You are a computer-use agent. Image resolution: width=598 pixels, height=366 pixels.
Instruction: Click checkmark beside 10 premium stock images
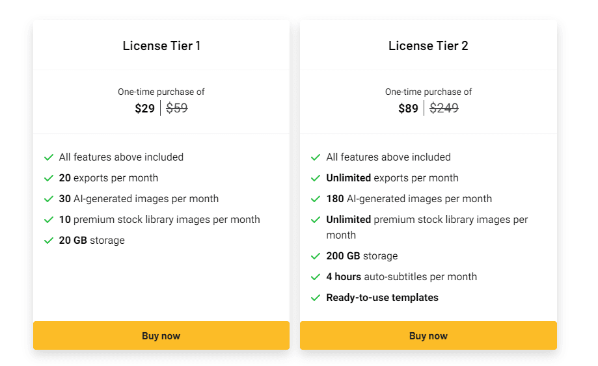(49, 220)
